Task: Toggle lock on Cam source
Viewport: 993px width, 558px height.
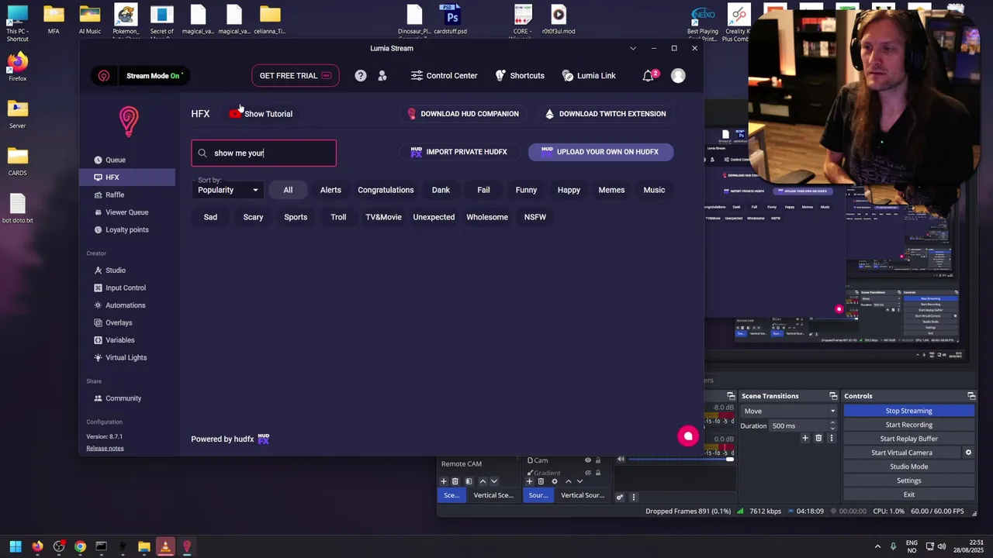Action: click(x=597, y=460)
